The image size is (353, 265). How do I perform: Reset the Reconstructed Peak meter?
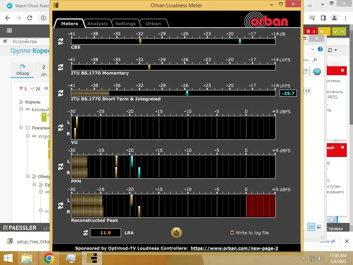coord(61,206)
